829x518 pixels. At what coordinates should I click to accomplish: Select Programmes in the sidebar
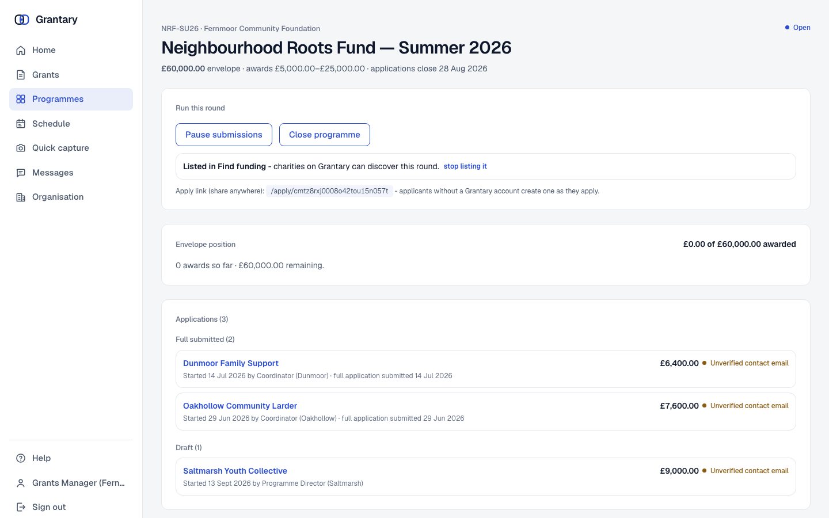(x=71, y=99)
